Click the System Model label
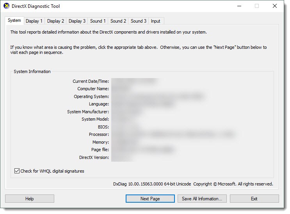The height and width of the screenshot is (214, 290). (95, 119)
